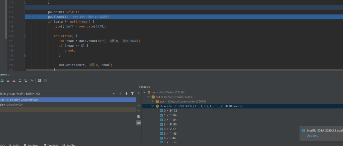Screen dimensions: 343x146
Task: Click the duplicate watch copy icon
Action: coord(139,117)
